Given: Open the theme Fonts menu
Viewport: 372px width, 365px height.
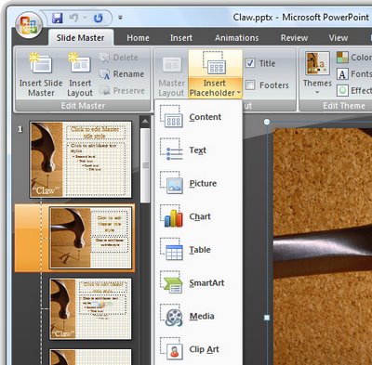Looking at the screenshot, I should tap(353, 74).
